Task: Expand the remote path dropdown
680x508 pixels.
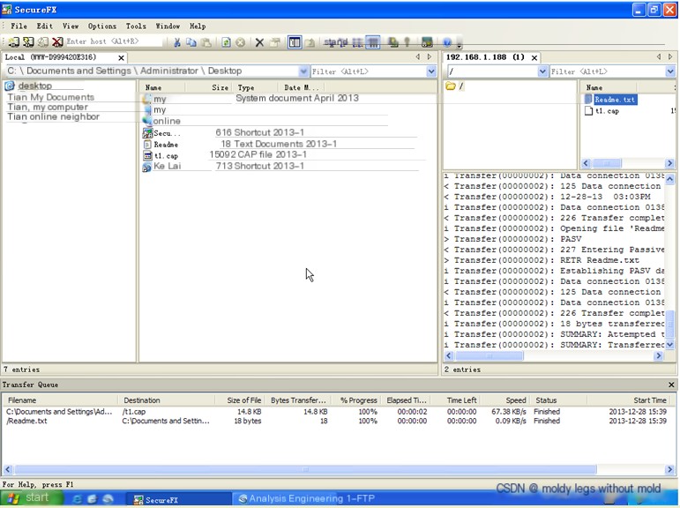Action: (x=542, y=71)
